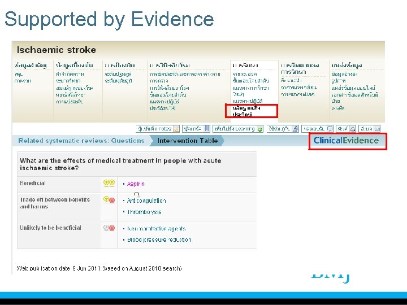Screen dimensions: 407x305
Task: Open the Neuroprotective agents link
Action: [156, 229]
